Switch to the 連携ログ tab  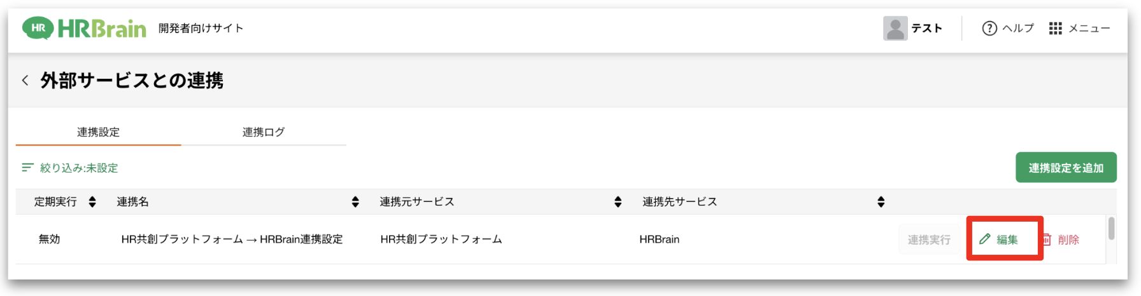[264, 132]
